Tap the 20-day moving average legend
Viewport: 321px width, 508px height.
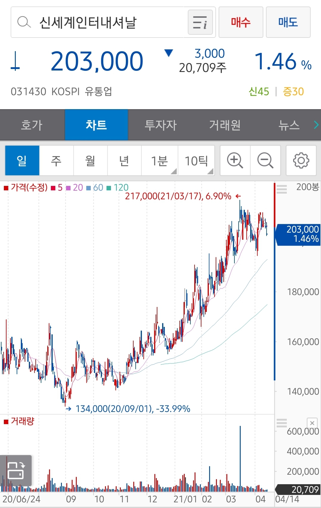tap(75, 187)
